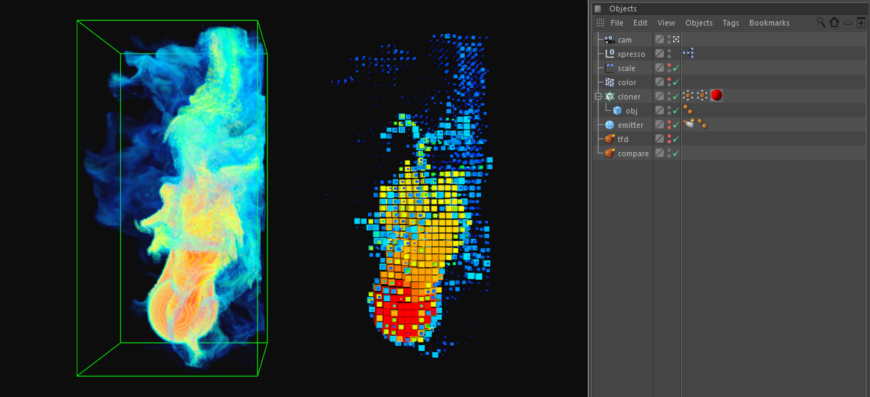Disable the tfd green checkmark
The height and width of the screenshot is (397, 870).
[676, 139]
